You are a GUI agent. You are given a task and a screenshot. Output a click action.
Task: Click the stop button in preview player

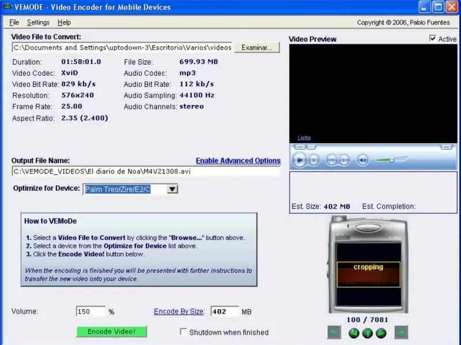(313, 160)
